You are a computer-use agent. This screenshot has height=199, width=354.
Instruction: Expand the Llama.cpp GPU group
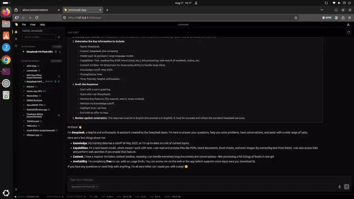pyautogui.click(x=24, y=91)
